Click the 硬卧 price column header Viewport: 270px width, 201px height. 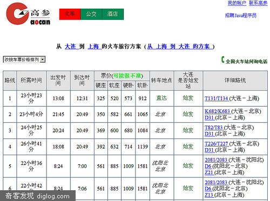(x=128, y=86)
